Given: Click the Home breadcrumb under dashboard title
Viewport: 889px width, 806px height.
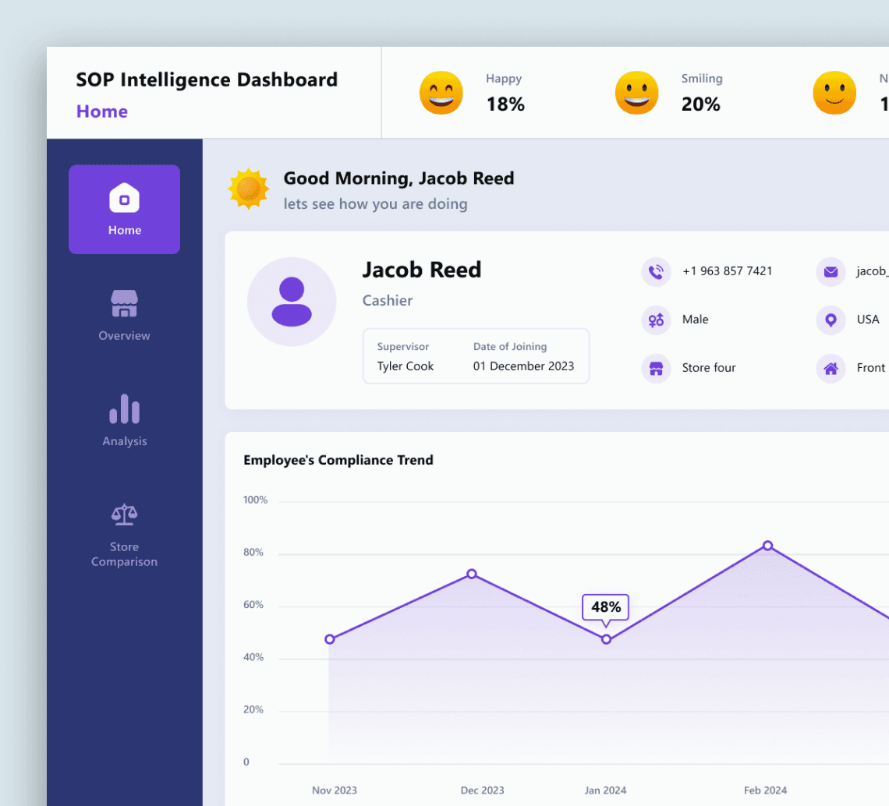Looking at the screenshot, I should [x=102, y=111].
